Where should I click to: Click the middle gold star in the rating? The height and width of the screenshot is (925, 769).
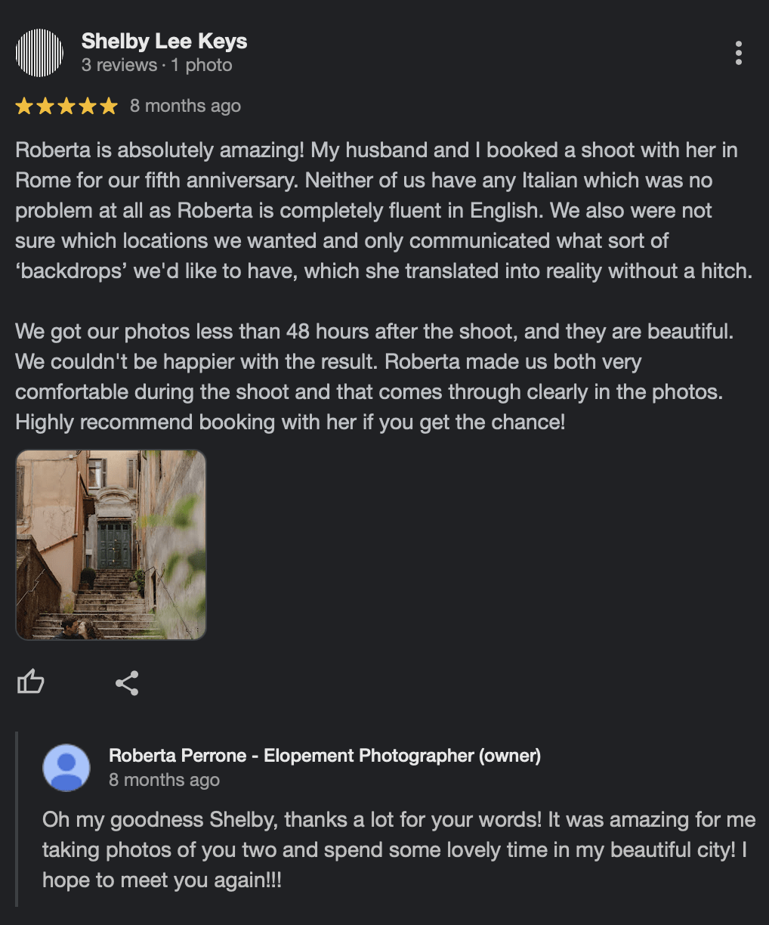[x=66, y=107]
